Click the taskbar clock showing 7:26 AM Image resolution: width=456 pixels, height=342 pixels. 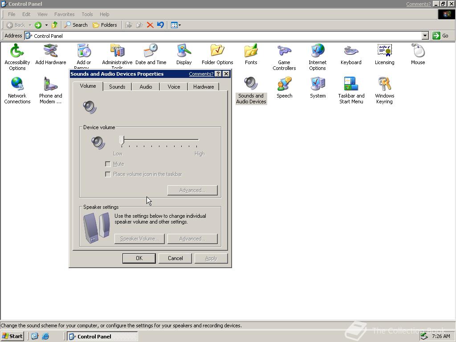click(x=441, y=336)
